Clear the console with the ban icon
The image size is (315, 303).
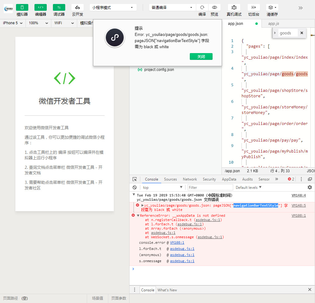pyautogui.click(x=135, y=188)
